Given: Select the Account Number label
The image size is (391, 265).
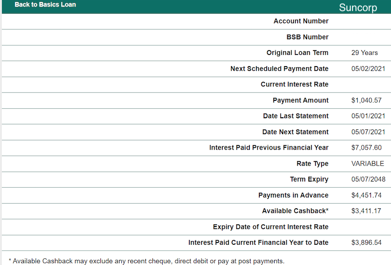Looking at the screenshot, I should [301, 21].
